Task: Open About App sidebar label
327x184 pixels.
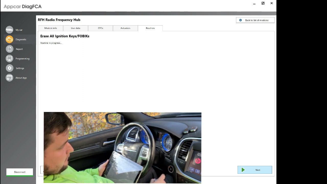Action: (21, 78)
